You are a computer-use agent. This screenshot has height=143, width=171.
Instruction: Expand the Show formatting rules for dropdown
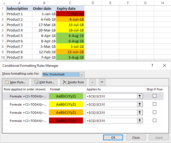[82, 74]
